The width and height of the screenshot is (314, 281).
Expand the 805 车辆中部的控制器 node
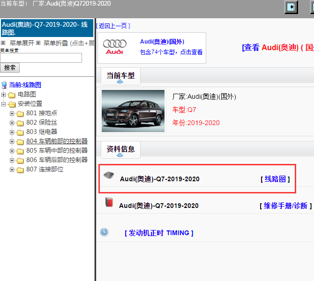(x=12, y=151)
